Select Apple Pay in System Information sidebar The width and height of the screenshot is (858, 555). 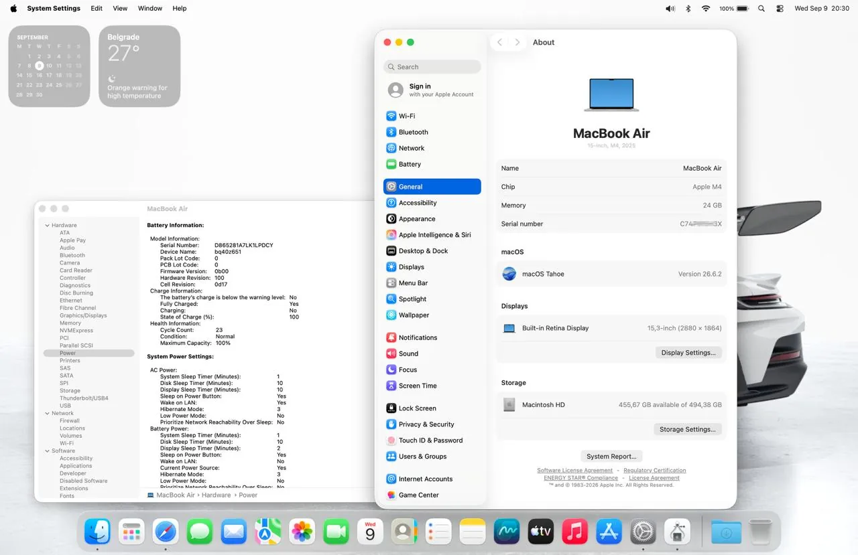[72, 240]
